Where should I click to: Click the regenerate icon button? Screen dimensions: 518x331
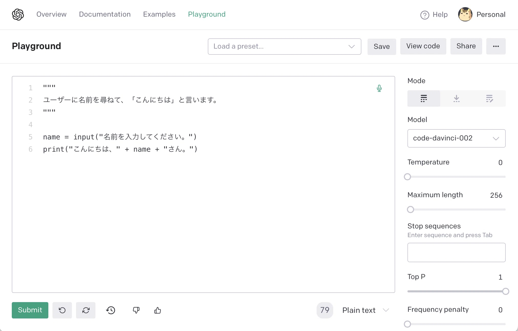pos(86,310)
